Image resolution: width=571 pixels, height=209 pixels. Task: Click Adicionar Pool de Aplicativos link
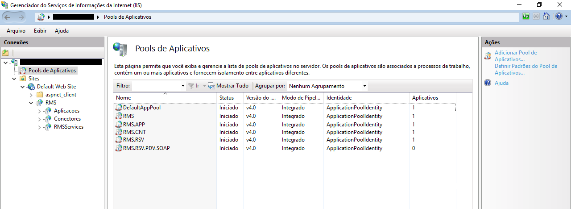[516, 56]
